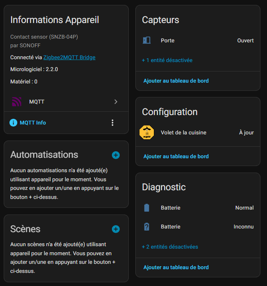Open the Batterie entity showing Inconnu
This screenshot has height=286, width=267.
[x=197, y=227]
